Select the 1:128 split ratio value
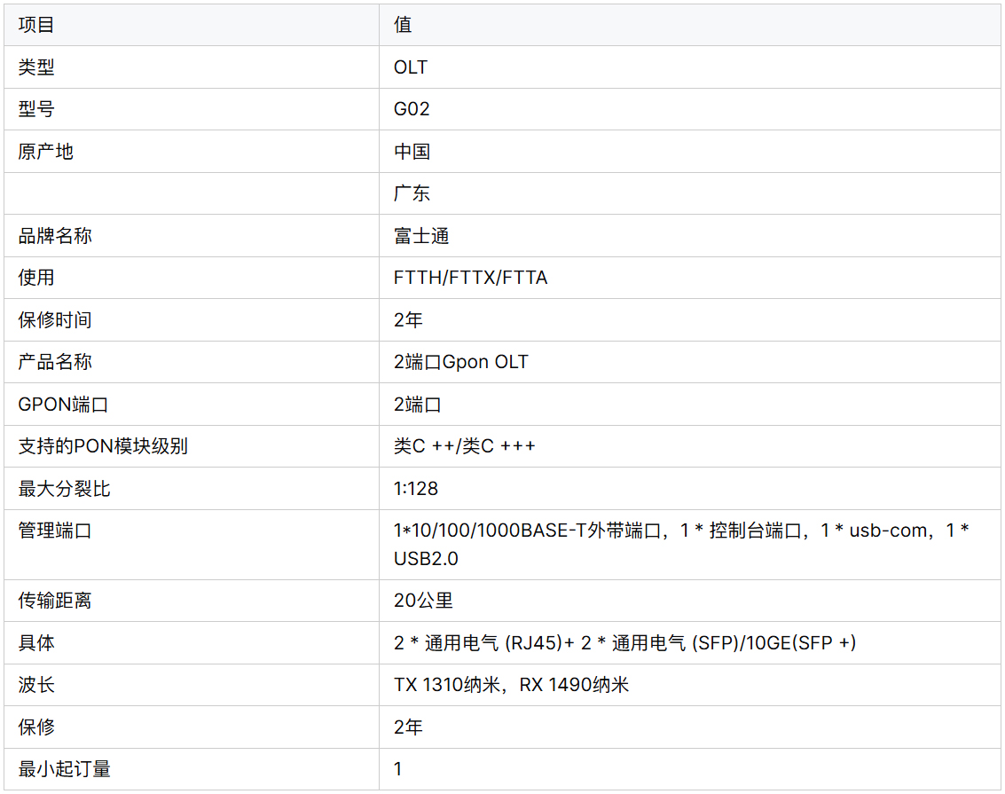The image size is (1005, 794). click(415, 489)
